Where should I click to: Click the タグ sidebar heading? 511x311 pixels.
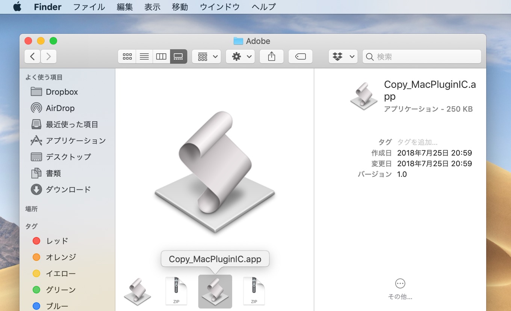coord(32,226)
